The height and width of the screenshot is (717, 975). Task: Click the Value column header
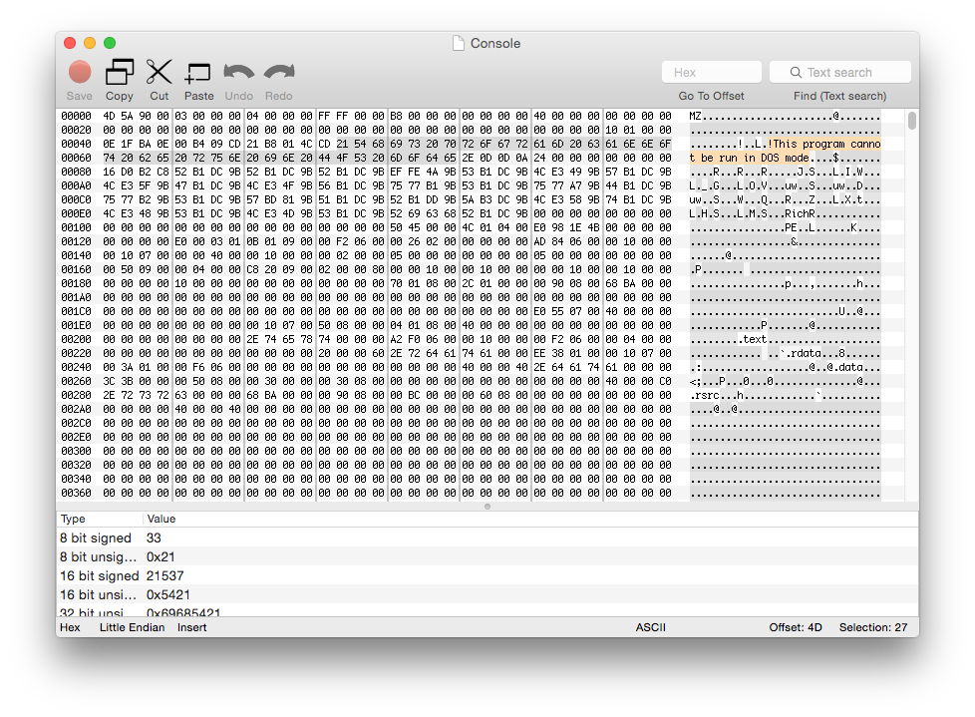tap(161, 519)
